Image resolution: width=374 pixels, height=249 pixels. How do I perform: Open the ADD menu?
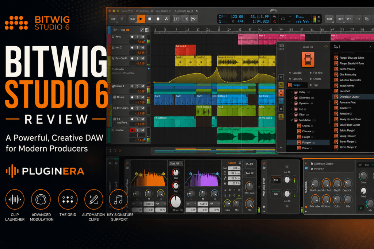(329, 19)
